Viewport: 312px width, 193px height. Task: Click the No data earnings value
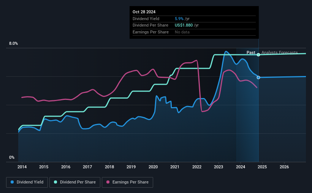coord(182,32)
